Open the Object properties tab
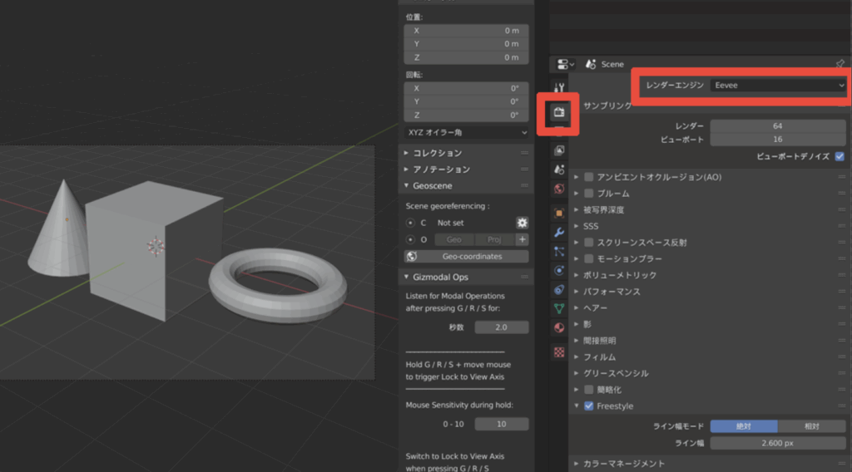The width and height of the screenshot is (852, 472). (559, 213)
